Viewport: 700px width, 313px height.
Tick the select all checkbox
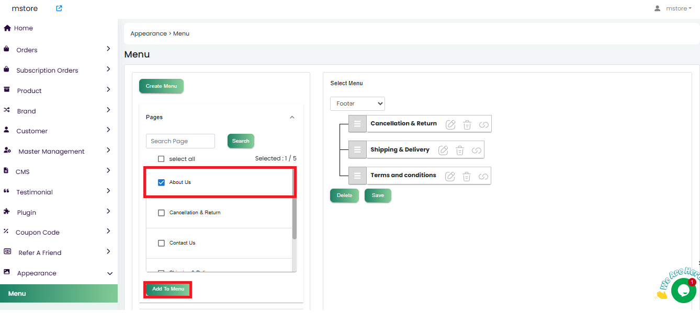[161, 159]
